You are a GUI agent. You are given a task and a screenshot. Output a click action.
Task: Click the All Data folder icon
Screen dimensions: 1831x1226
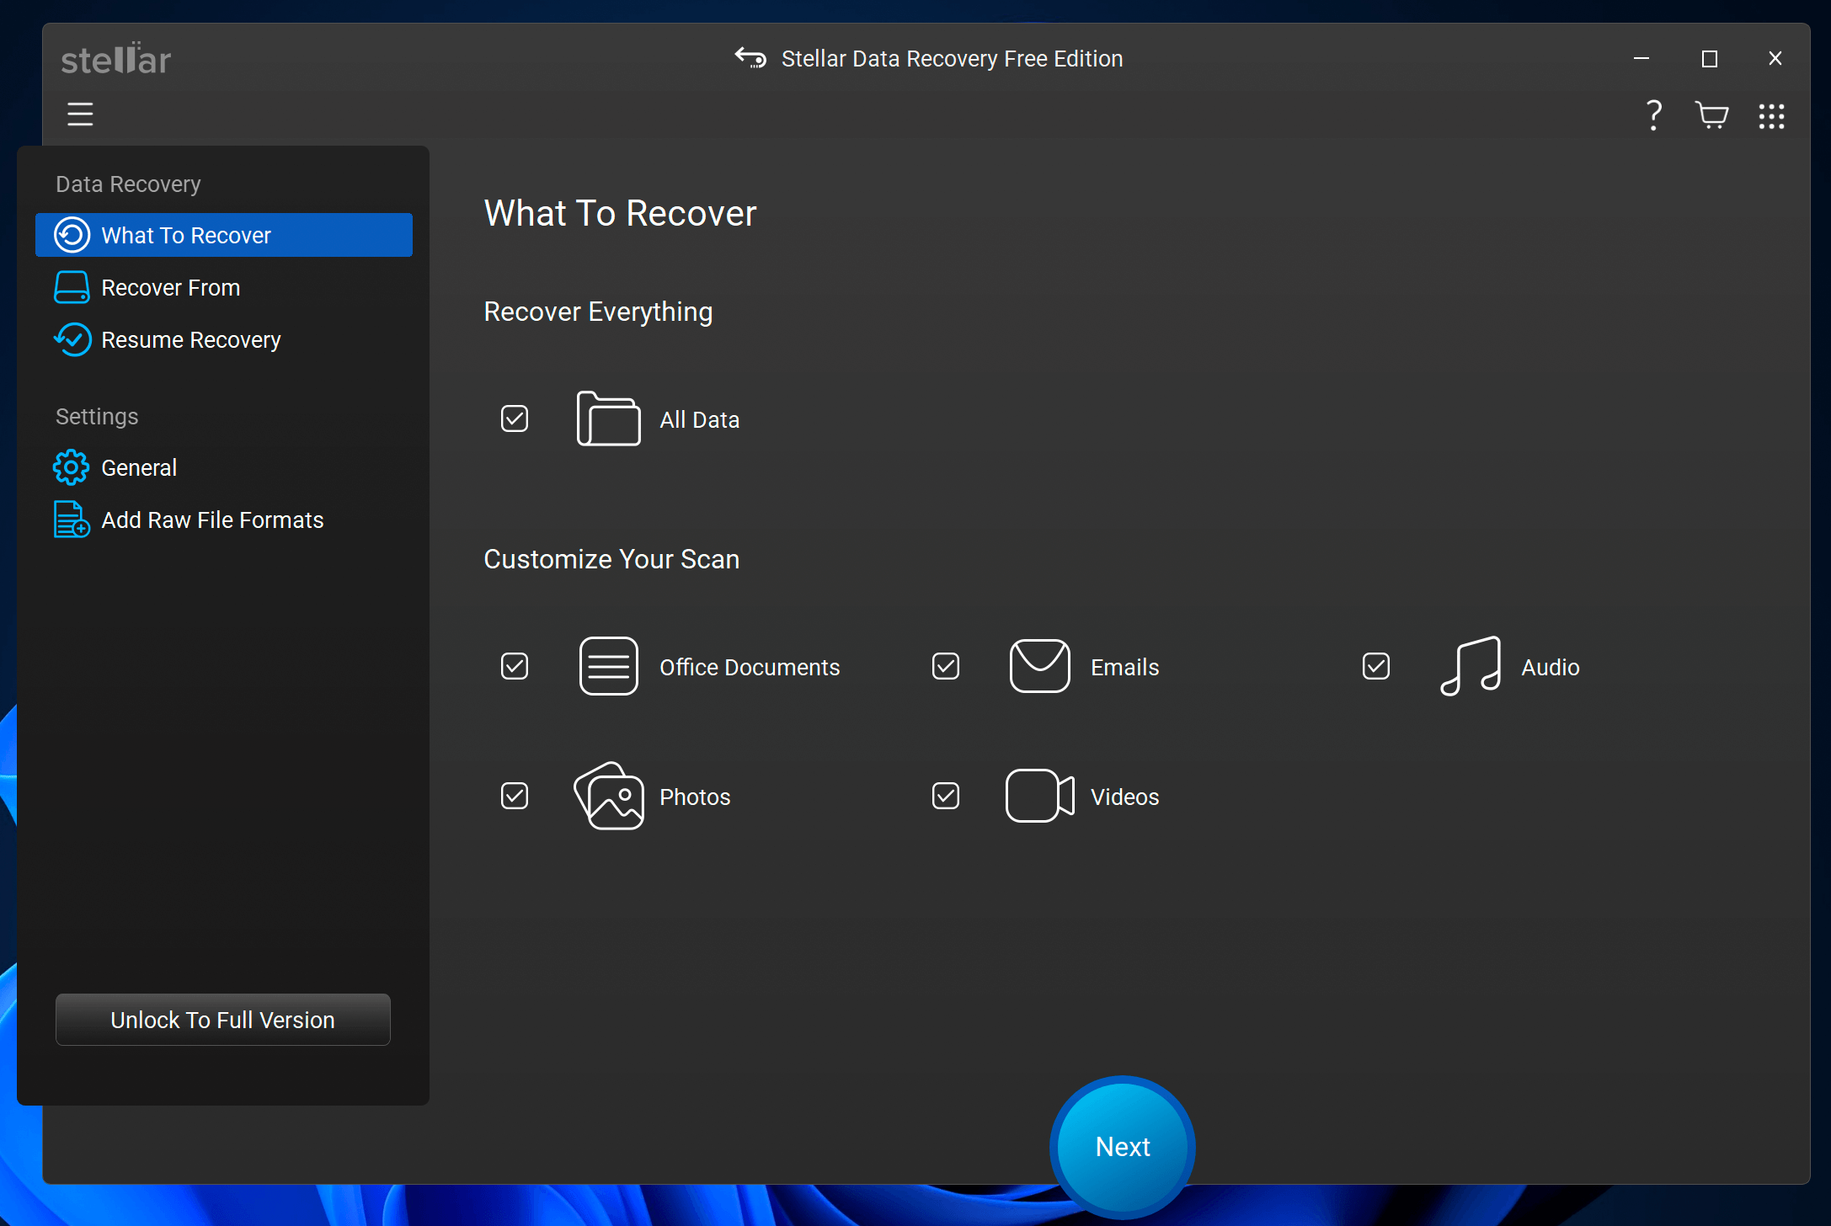608,418
